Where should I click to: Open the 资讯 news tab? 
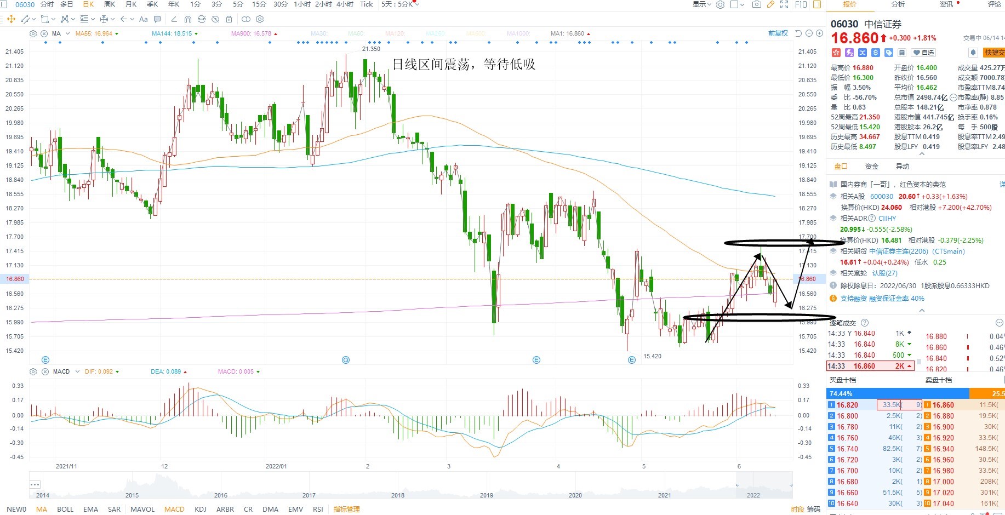pos(946,4)
